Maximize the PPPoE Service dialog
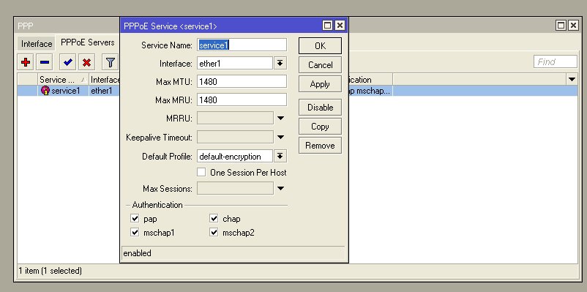 [x=328, y=26]
